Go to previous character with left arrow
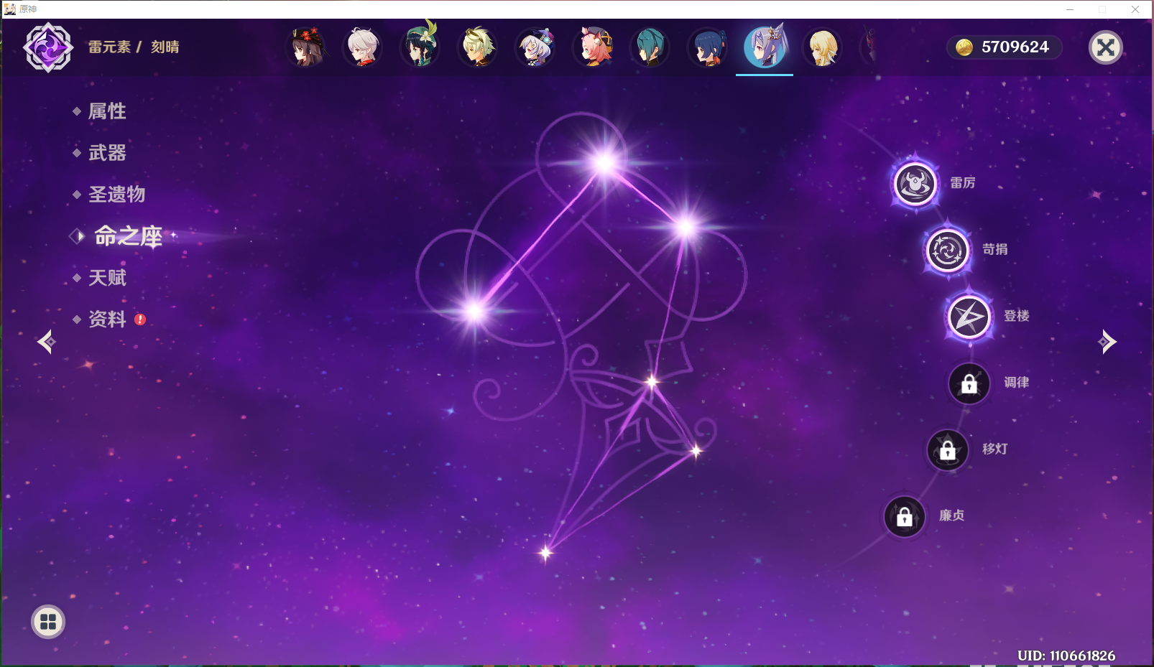Viewport: 1154px width, 667px height. tap(47, 342)
